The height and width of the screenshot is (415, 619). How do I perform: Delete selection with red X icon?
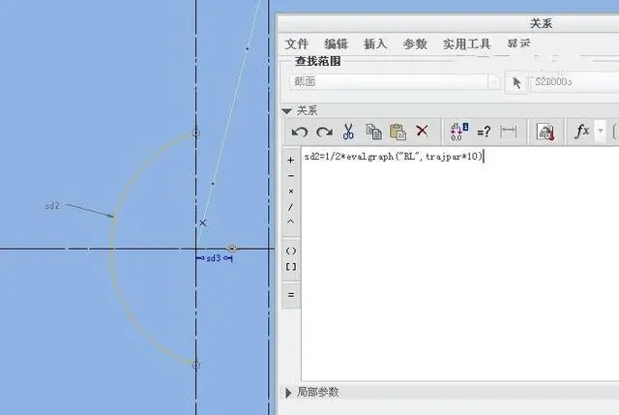pyautogui.click(x=423, y=131)
